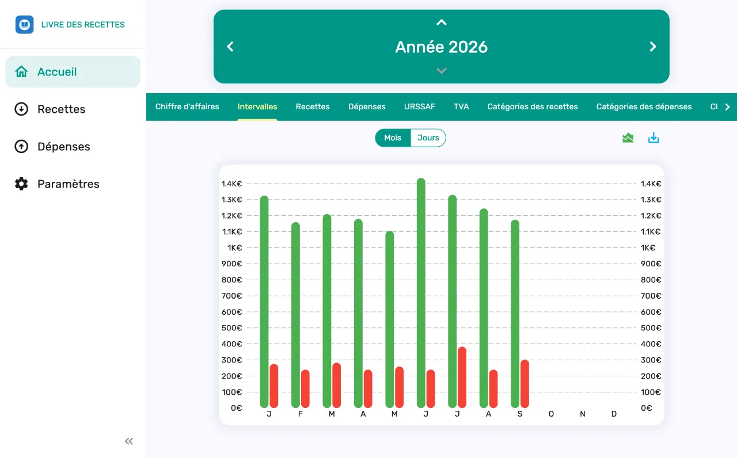
Task: Click the O month label on axis
Action: 551,414
